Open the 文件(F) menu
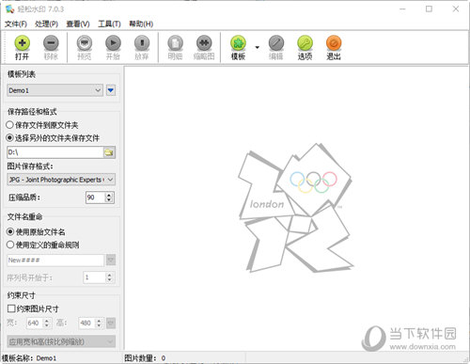The width and height of the screenshot is (470, 364). coord(16,24)
